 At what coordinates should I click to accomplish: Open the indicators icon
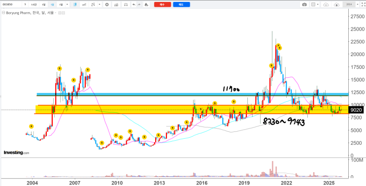[x=116, y=4]
